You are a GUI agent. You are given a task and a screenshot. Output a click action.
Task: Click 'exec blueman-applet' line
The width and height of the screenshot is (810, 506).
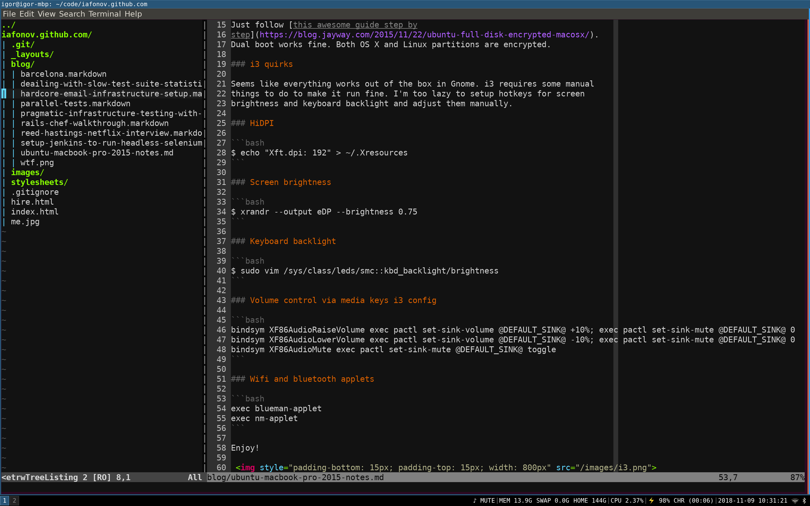click(x=276, y=409)
